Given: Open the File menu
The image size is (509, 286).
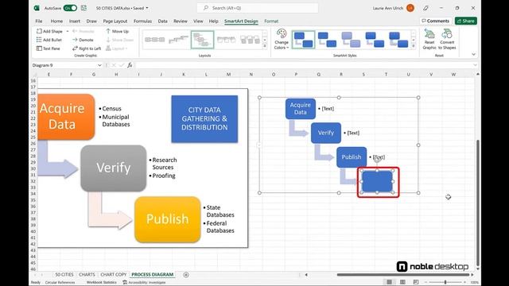Looking at the screenshot, I should coord(39,21).
